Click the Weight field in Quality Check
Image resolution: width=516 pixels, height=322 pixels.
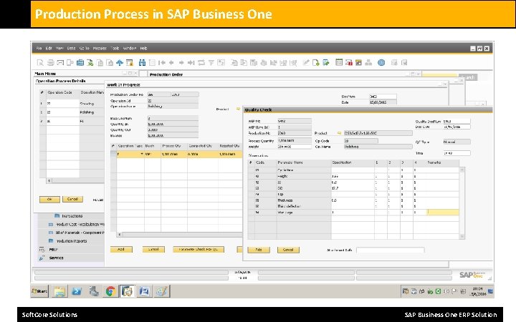295,147
